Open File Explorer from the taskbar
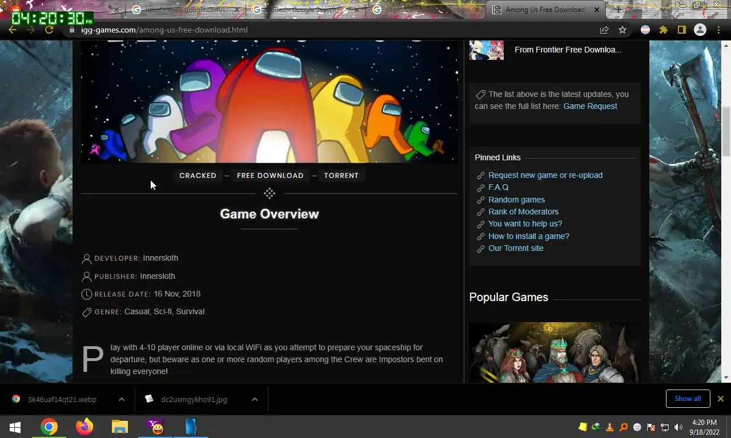The height and width of the screenshot is (438, 731). pyautogui.click(x=120, y=427)
